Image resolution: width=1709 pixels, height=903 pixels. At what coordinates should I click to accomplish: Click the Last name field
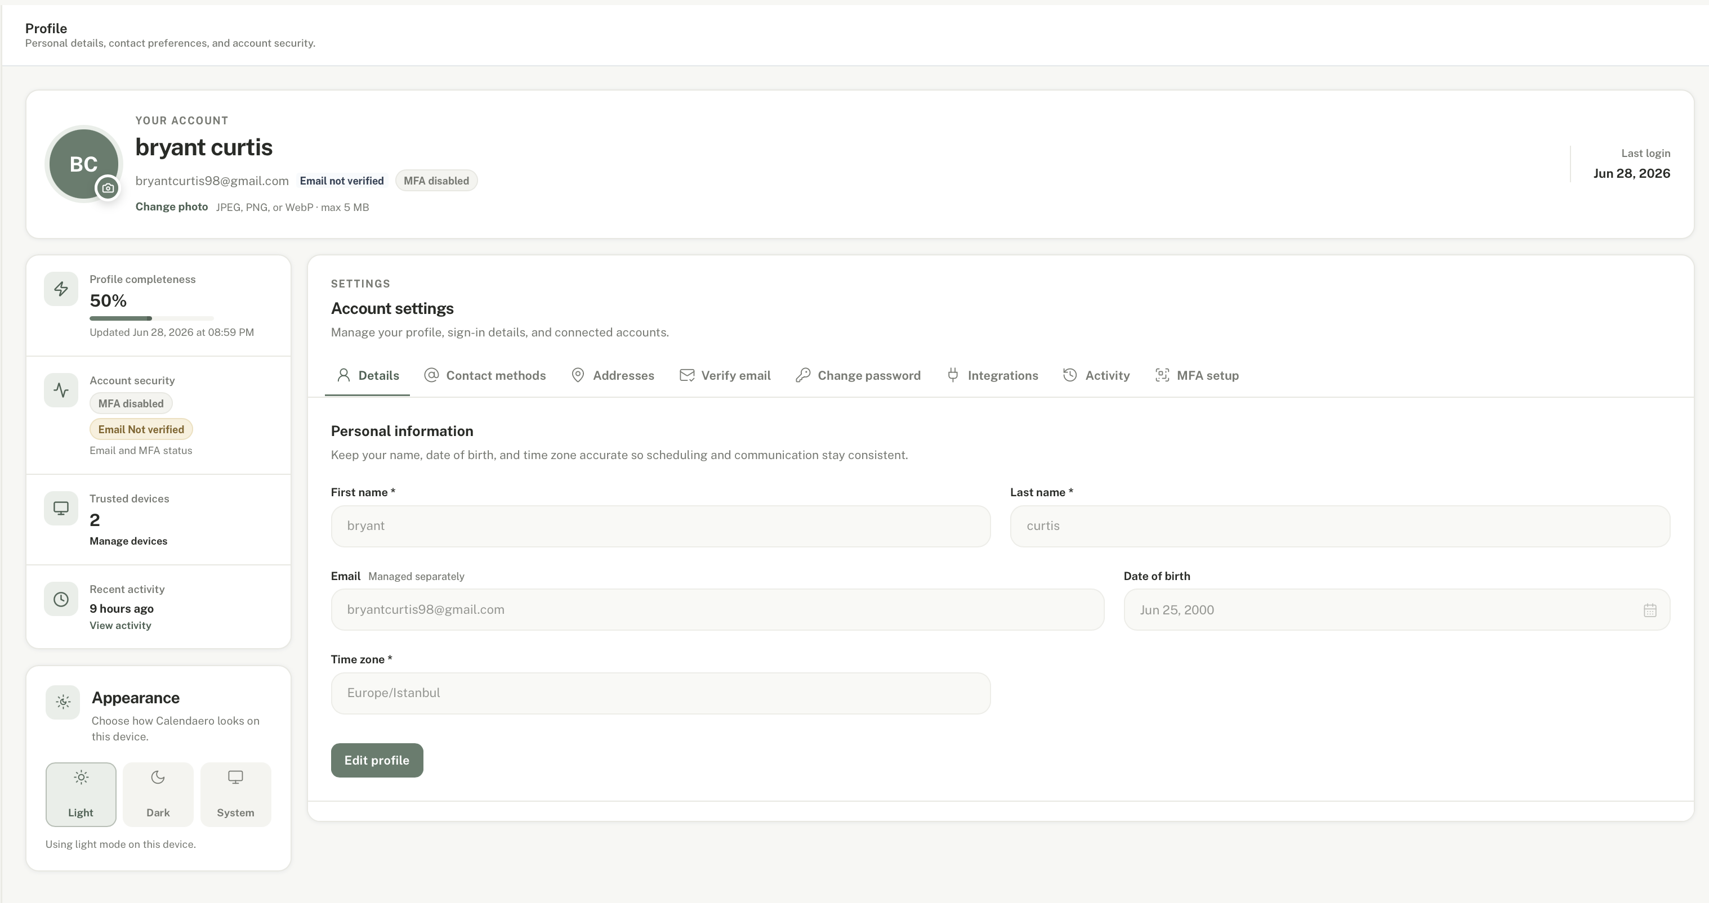1340,527
